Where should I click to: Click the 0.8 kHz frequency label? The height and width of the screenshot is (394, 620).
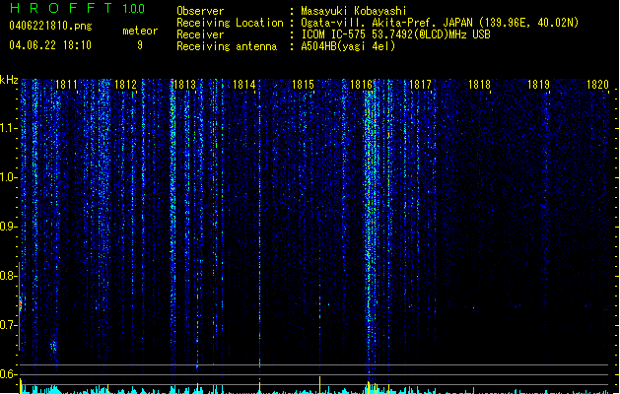(9, 276)
